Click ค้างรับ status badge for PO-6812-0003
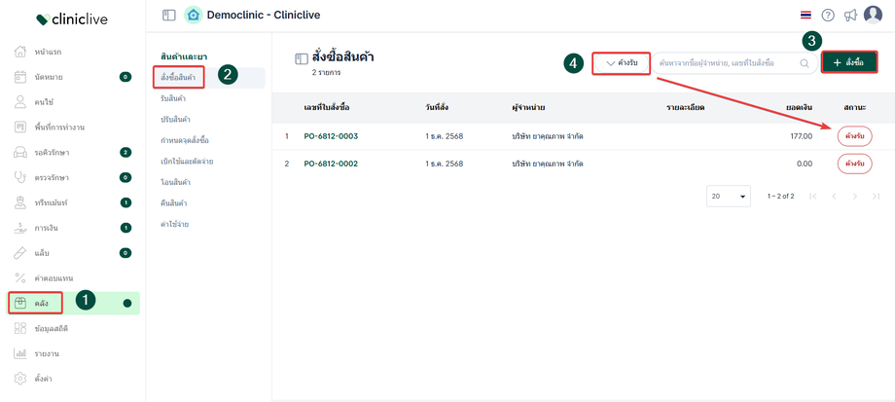This screenshot has height=402, width=895. tap(854, 136)
